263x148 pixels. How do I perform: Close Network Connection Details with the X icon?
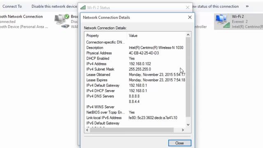(190, 17)
